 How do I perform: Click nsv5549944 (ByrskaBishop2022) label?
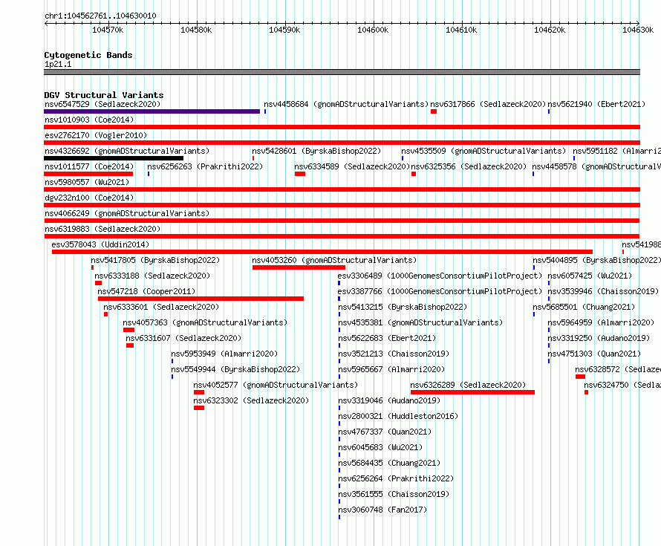point(235,369)
